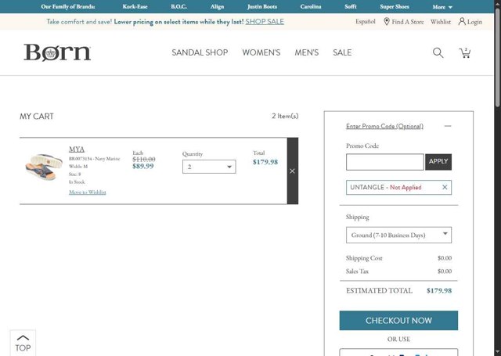Open the MYA product name link
This screenshot has height=356, width=501.
click(77, 149)
